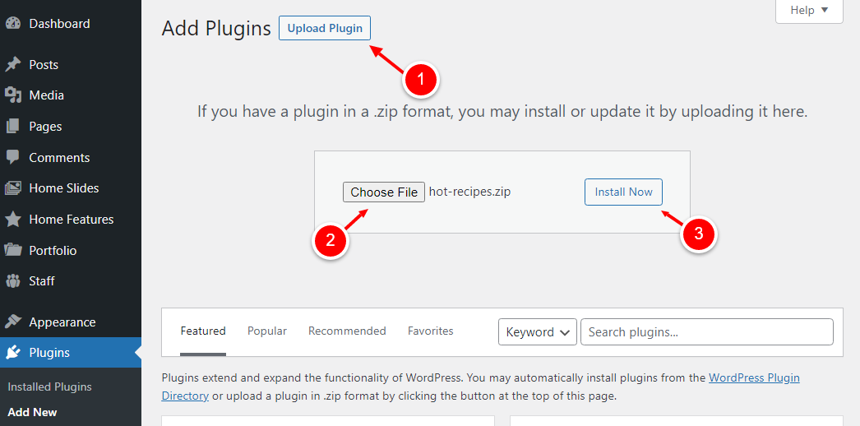860x426 pixels.
Task: Expand the Help dropdown
Action: pyautogui.click(x=809, y=11)
